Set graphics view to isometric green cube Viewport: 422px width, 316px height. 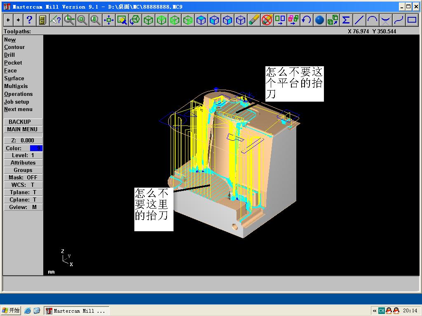coord(148,20)
